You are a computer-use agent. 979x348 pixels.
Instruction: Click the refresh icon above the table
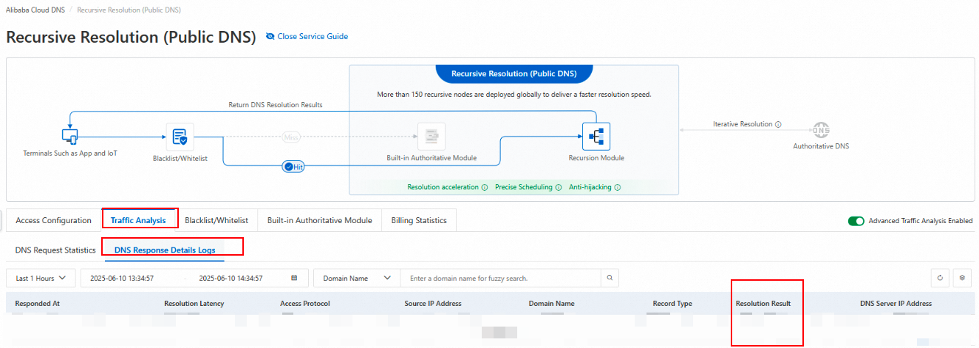click(x=940, y=279)
